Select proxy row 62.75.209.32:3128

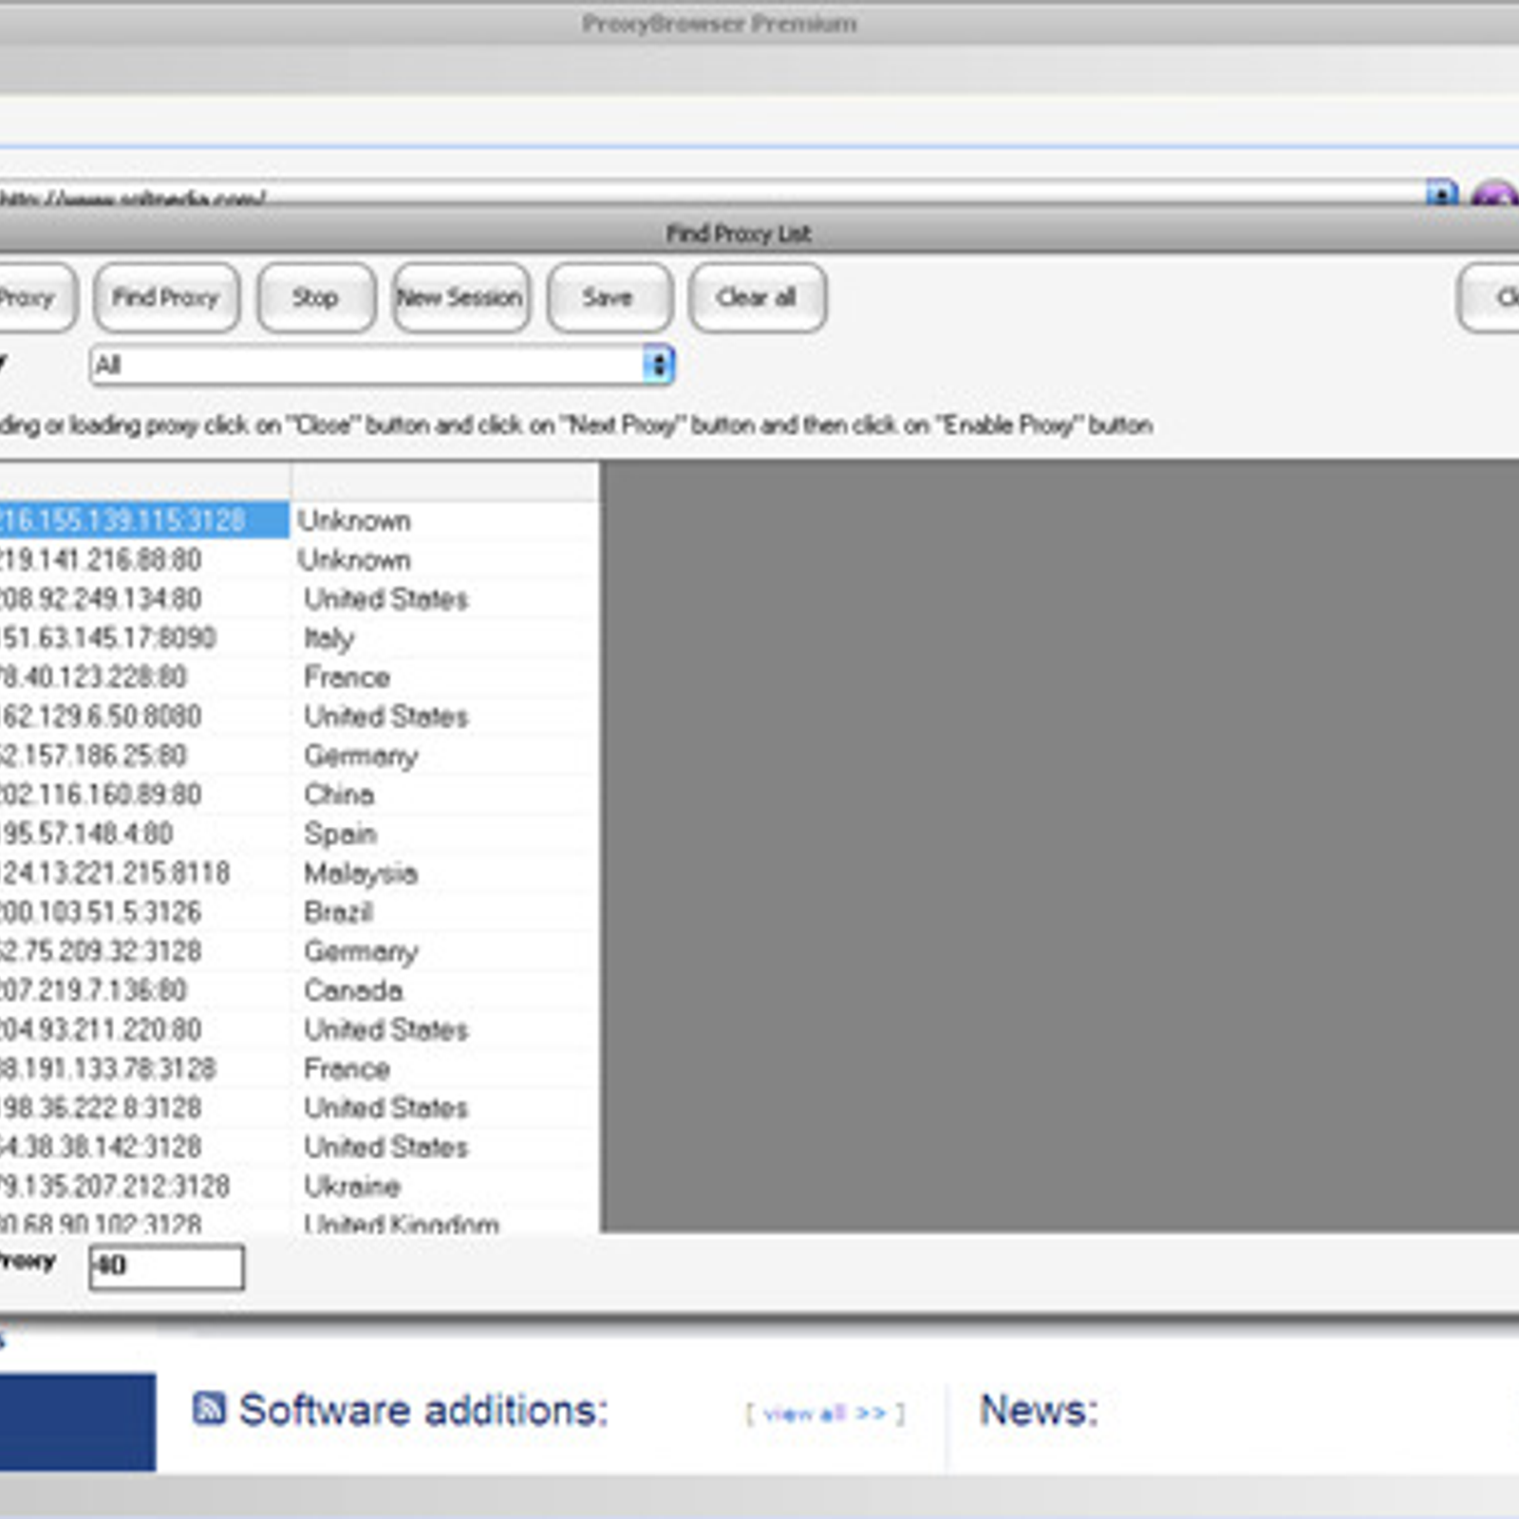point(299,950)
